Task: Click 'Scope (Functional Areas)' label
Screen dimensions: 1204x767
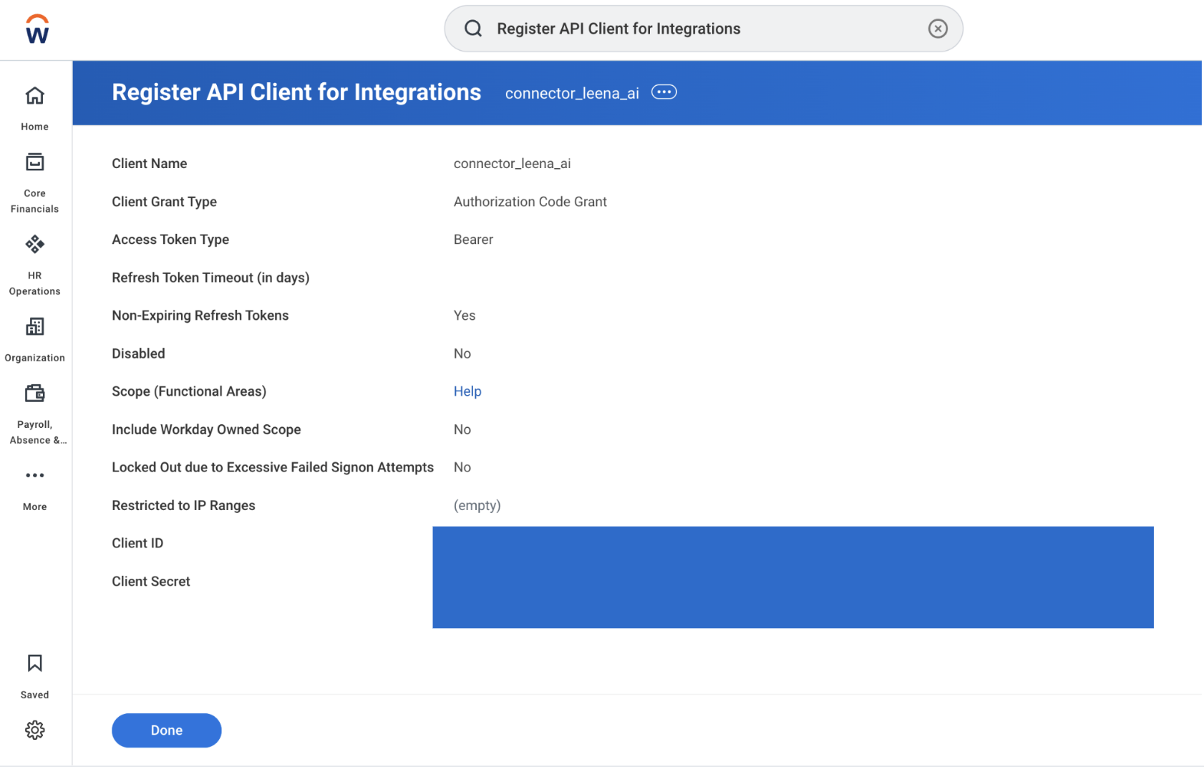Action: tap(189, 391)
